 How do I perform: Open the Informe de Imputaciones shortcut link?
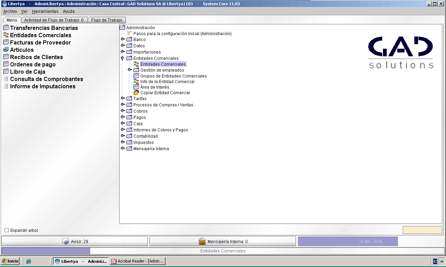(x=43, y=86)
